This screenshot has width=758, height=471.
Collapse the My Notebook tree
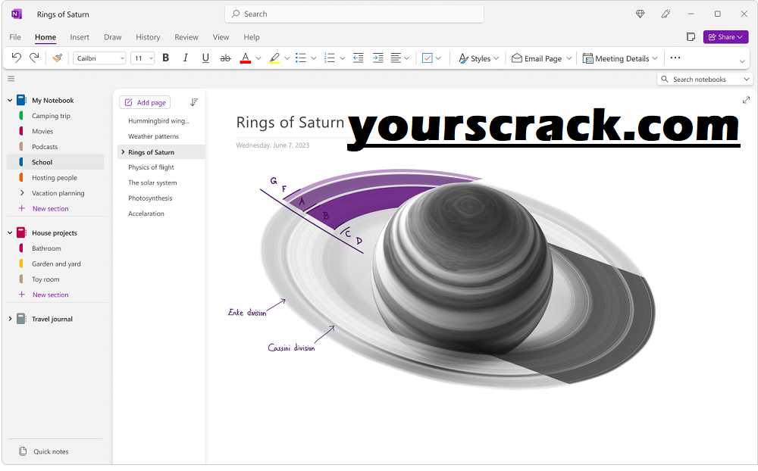click(10, 101)
